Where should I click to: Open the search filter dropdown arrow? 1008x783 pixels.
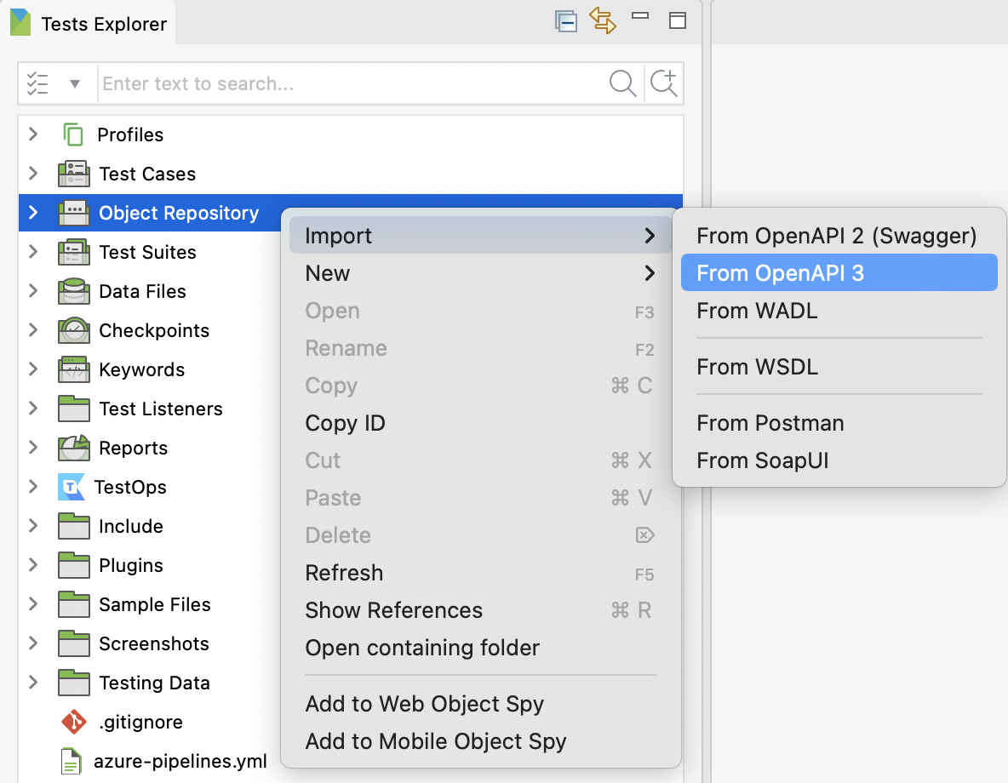(x=75, y=83)
